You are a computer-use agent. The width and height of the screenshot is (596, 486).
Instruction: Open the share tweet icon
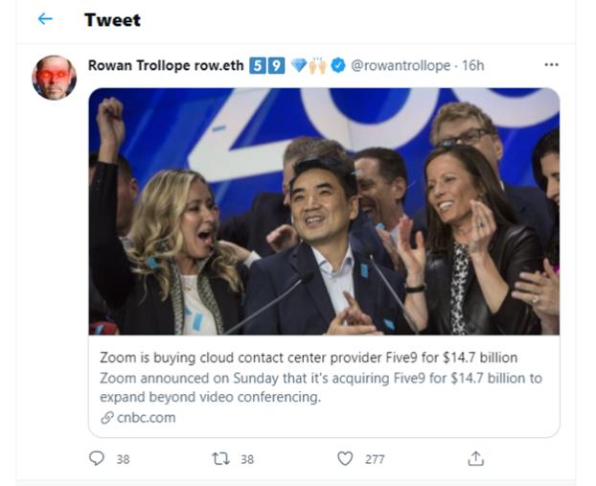(x=475, y=459)
